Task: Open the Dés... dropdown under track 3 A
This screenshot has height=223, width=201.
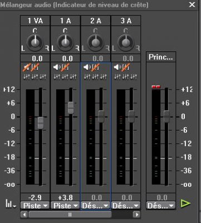Action: [126, 206]
